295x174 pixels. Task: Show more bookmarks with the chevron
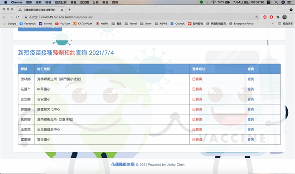point(273,23)
